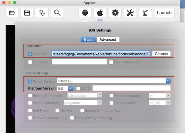Enable Show Simulator Log checkbox
Viewport: 185px width, 133px height.
[x=30, y=118]
